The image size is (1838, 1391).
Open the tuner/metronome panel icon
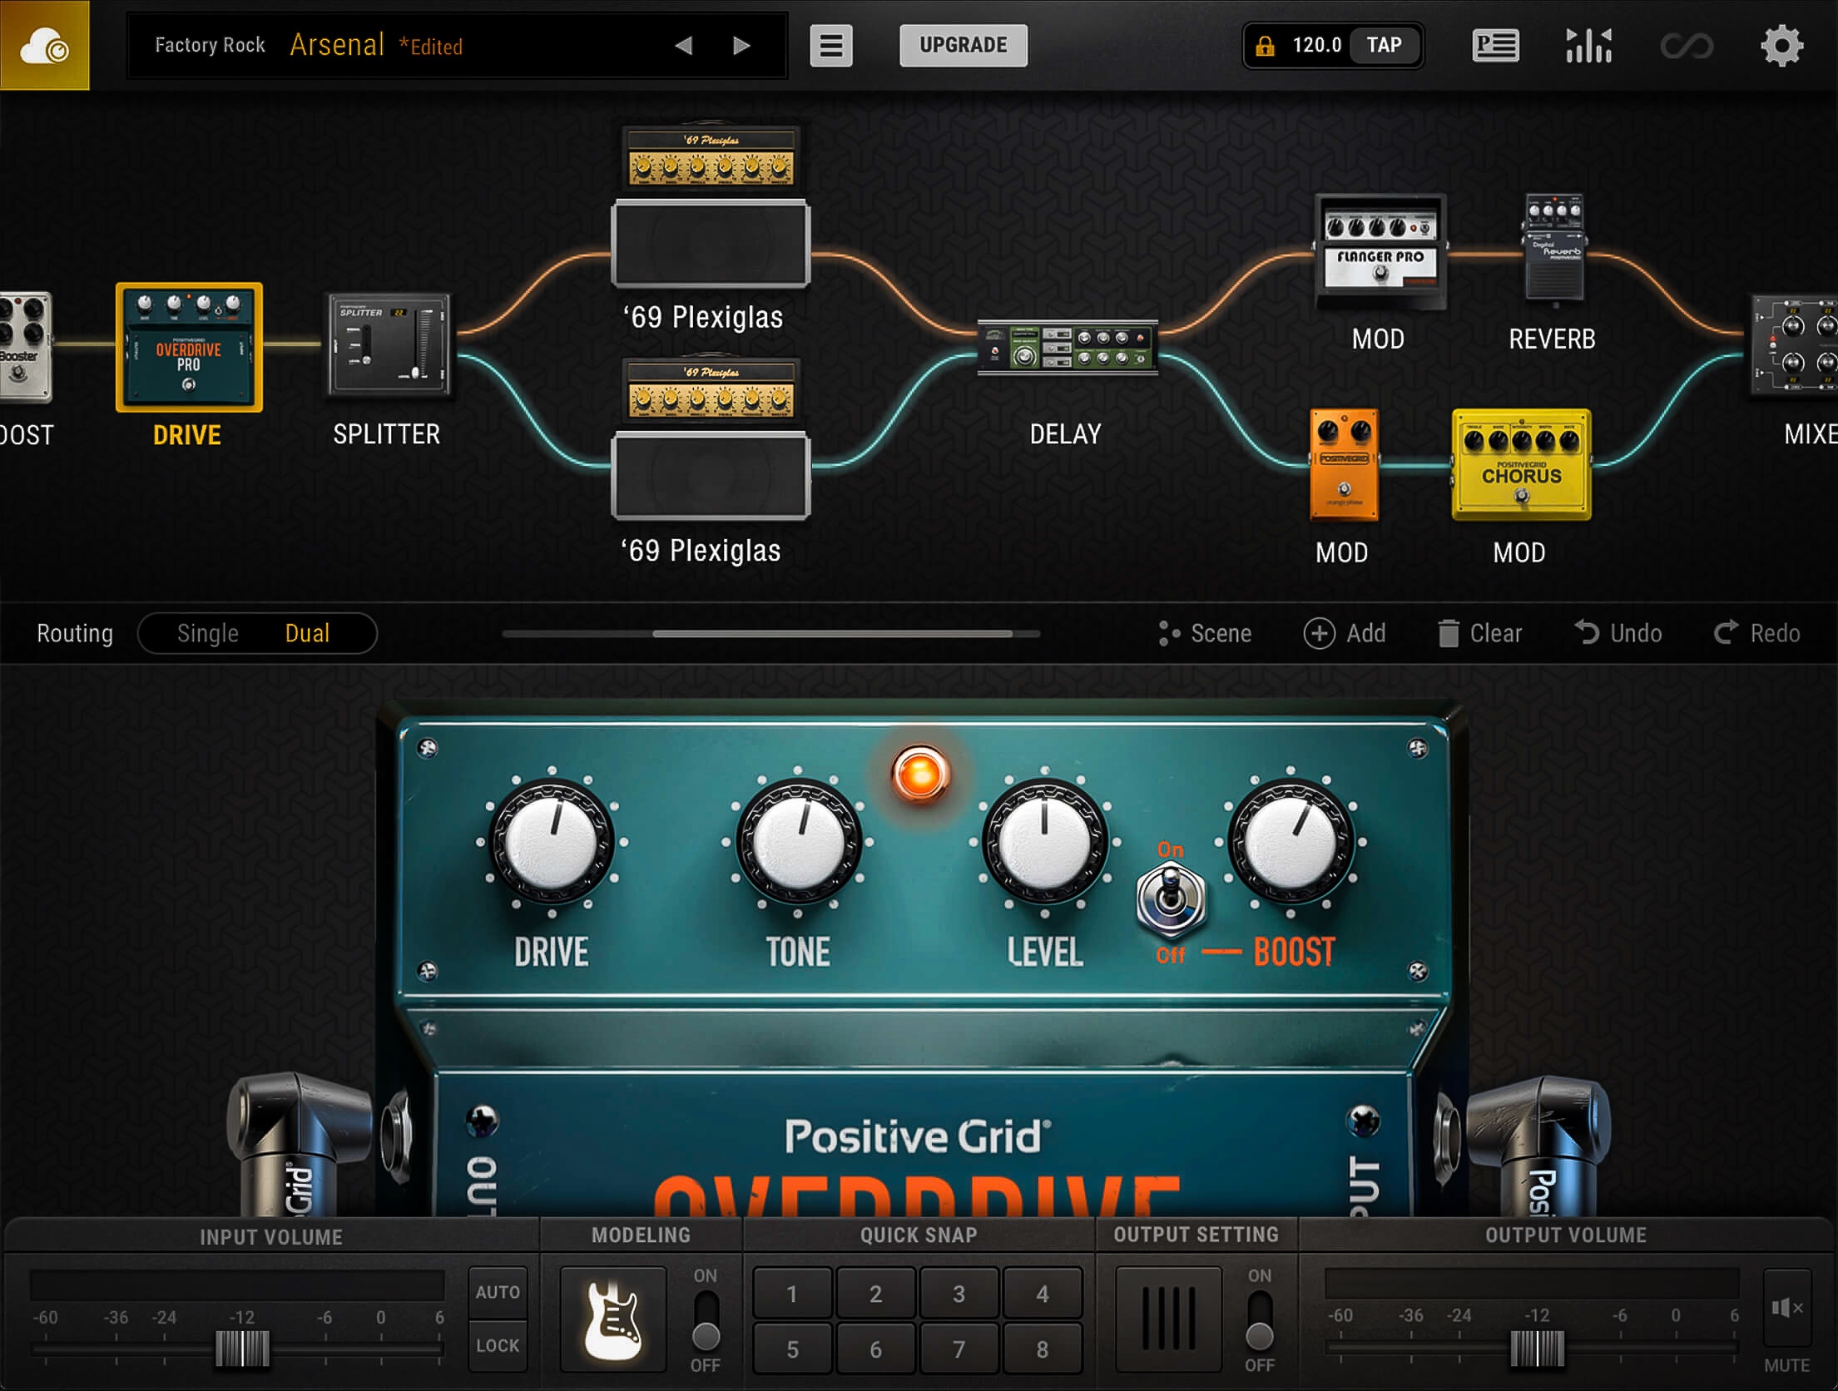click(1588, 46)
